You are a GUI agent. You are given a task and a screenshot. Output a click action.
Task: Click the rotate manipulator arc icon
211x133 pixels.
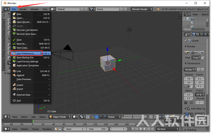pyautogui.click(x=100, y=117)
